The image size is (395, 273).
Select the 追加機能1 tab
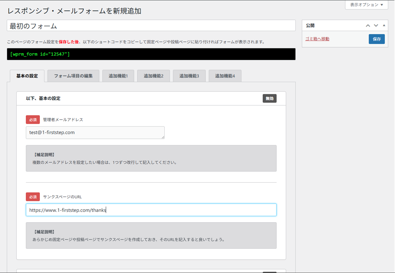coord(118,76)
